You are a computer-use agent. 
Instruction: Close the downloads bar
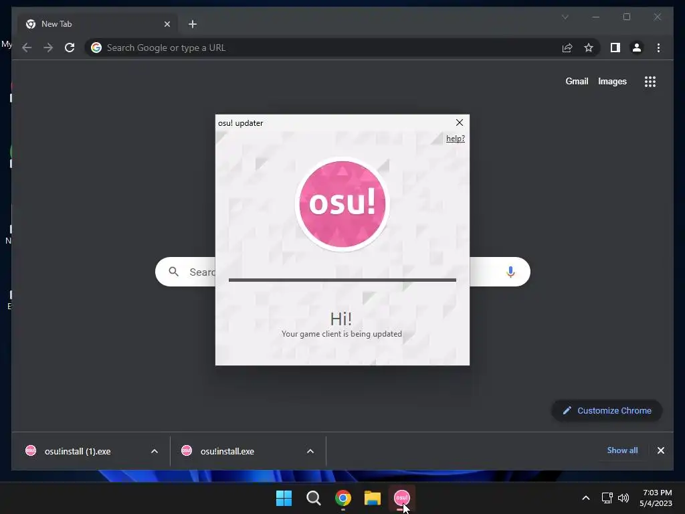660,450
